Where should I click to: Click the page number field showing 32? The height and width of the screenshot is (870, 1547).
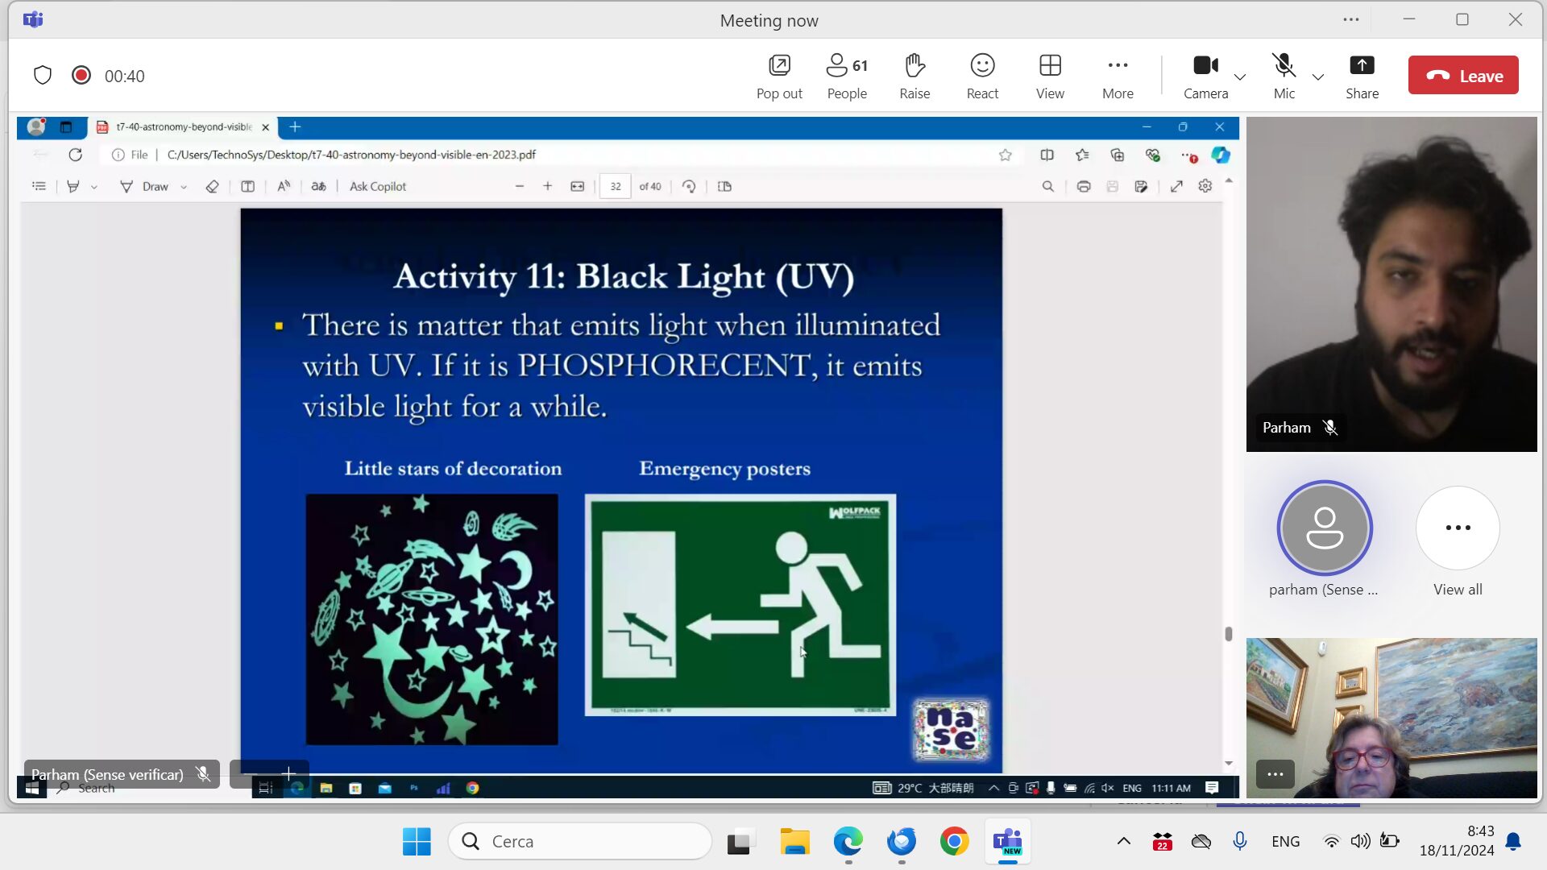616,186
